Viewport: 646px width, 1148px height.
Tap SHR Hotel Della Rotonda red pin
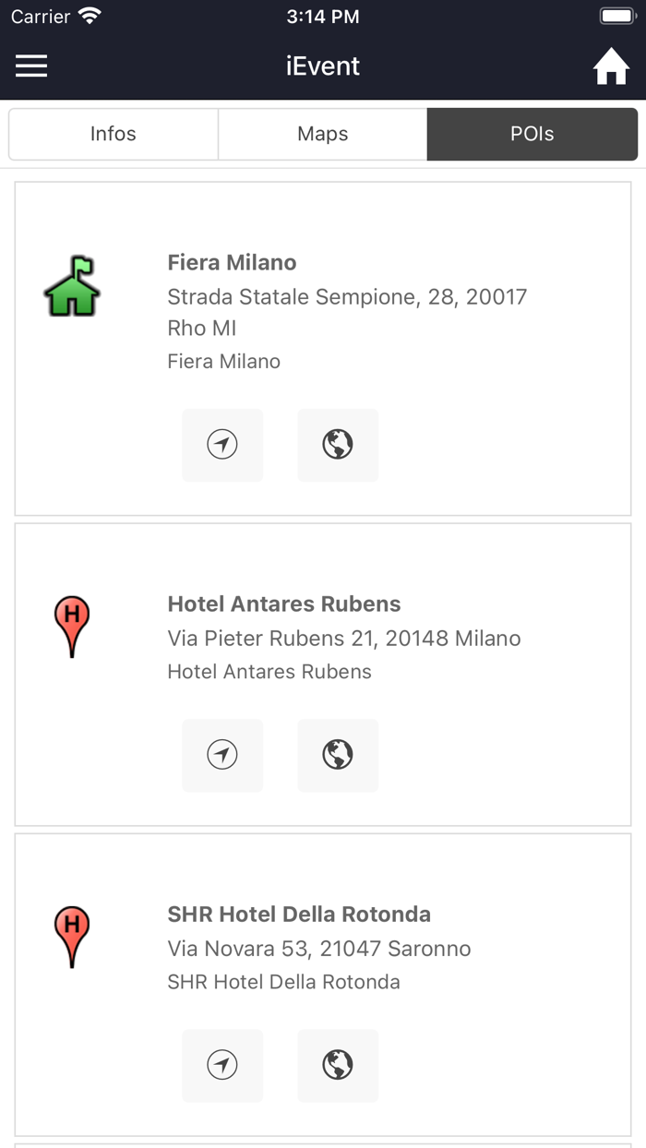tap(72, 937)
